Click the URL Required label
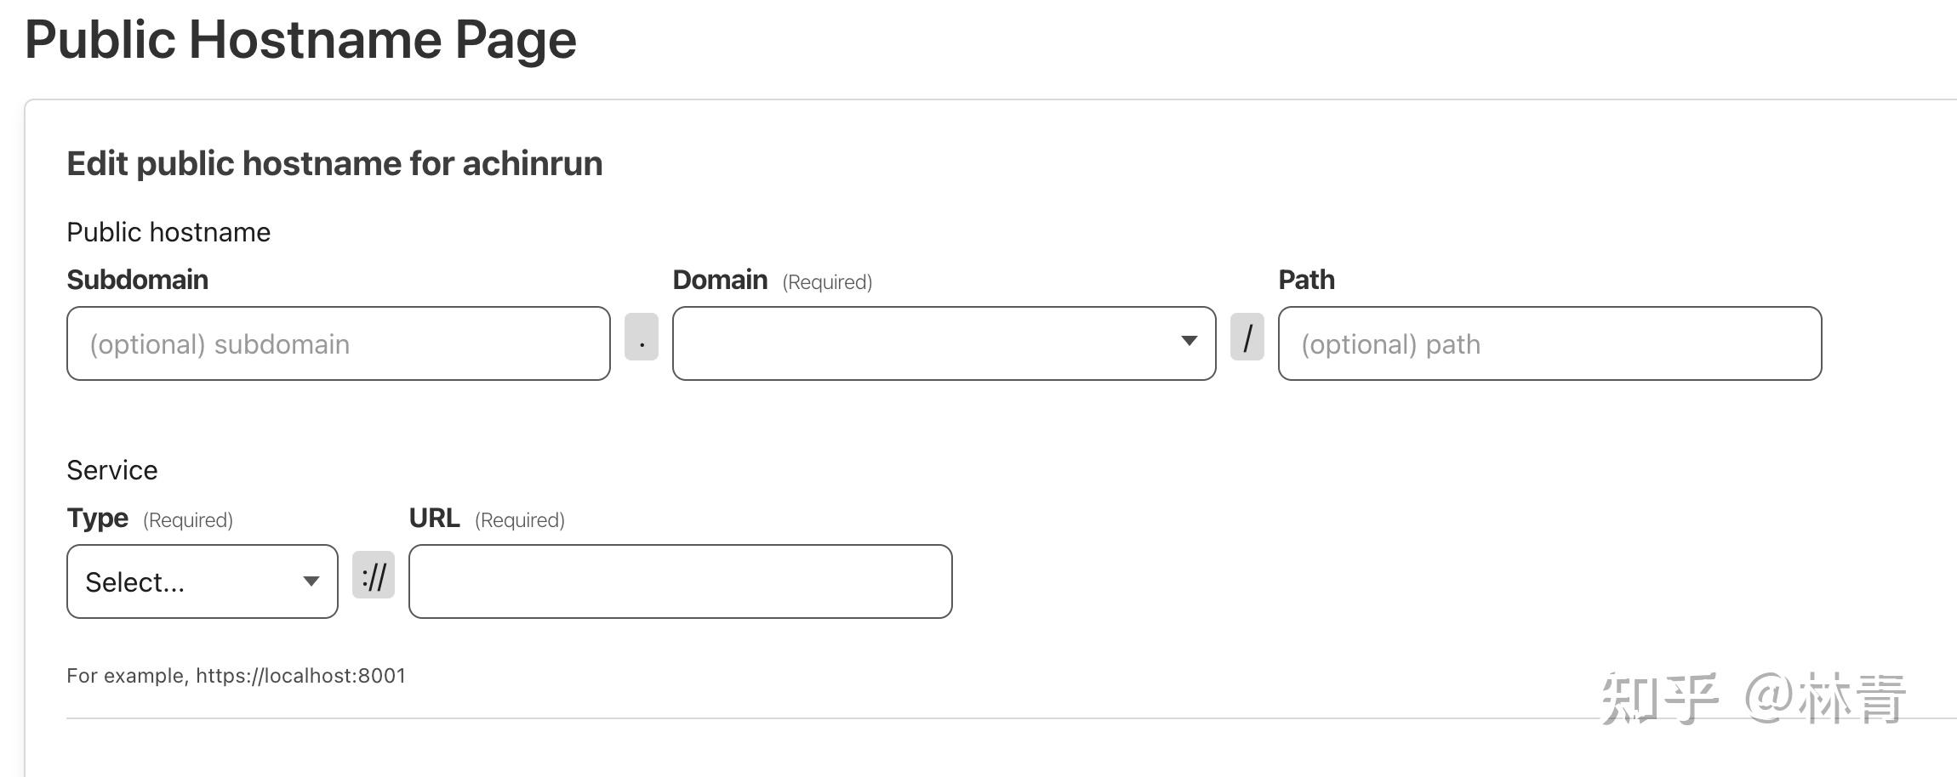This screenshot has width=1957, height=777. (x=487, y=518)
